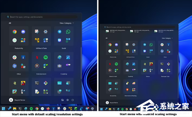Click scrollbar in right Start menu
Image resolution: width=192 pixels, height=117 pixels.
178,76
